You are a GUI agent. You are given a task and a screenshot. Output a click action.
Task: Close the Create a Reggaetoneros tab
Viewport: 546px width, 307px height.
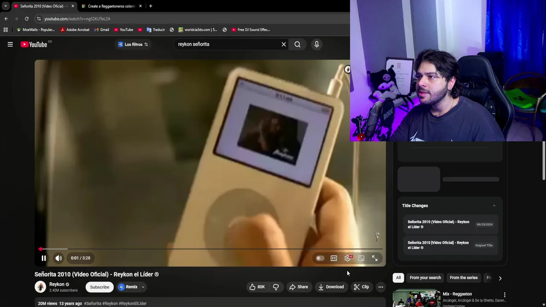click(x=140, y=6)
